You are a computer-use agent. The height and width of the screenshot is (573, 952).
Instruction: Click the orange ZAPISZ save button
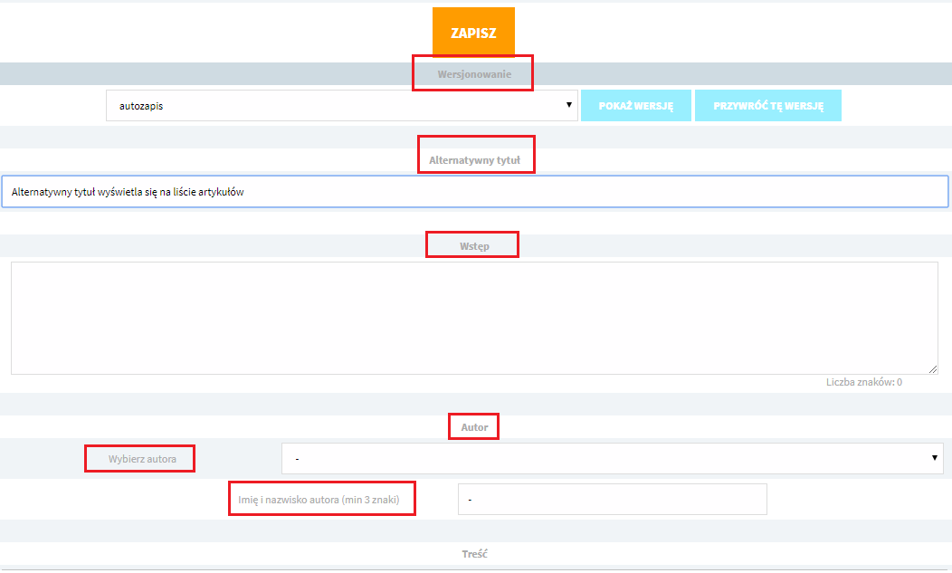[473, 33]
